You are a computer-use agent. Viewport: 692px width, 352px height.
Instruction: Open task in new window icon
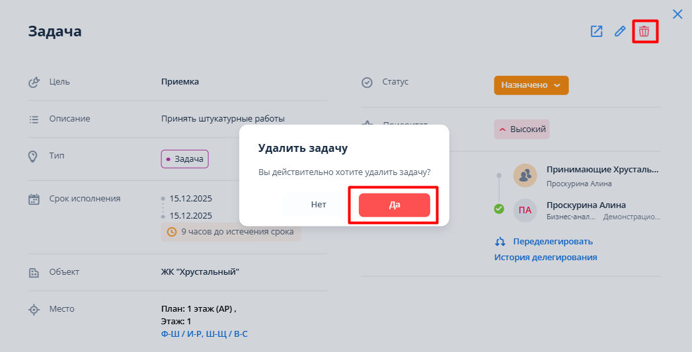point(596,31)
